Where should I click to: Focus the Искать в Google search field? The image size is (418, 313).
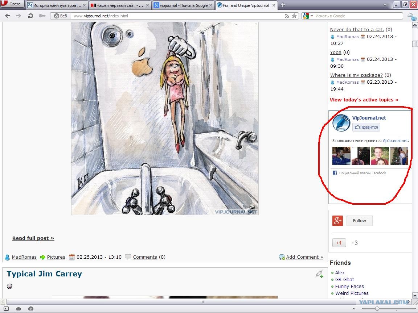(x=358, y=16)
